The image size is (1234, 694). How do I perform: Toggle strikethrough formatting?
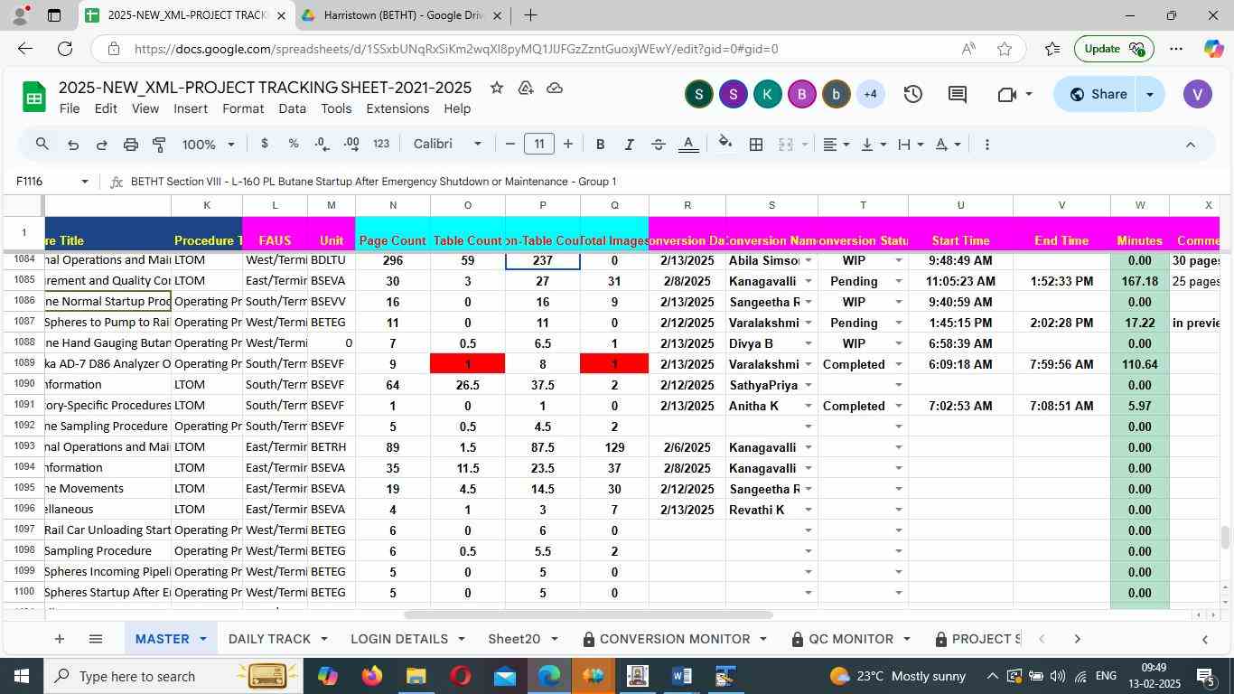coord(659,145)
